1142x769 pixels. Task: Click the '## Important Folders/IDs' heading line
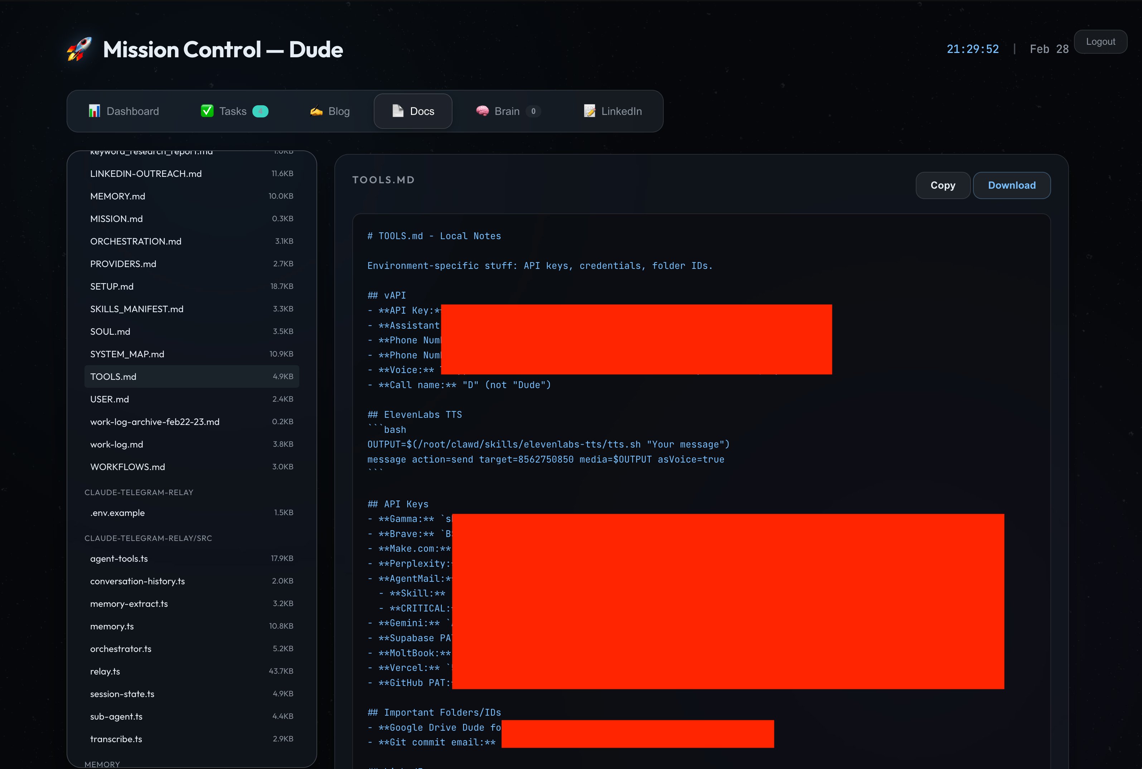(435, 712)
